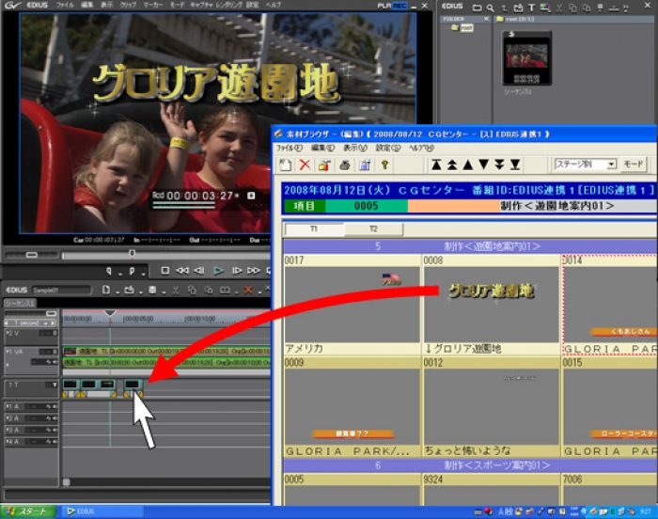This screenshot has width=658, height=519.
Task: Open dropdown arrow beside orange delete icon
Action: 259,291
